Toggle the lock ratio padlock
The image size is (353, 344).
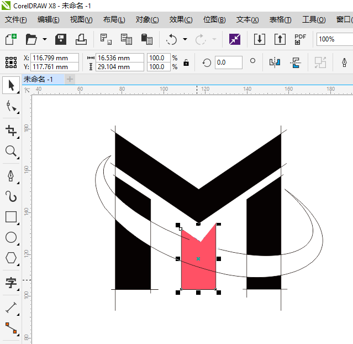[186, 62]
